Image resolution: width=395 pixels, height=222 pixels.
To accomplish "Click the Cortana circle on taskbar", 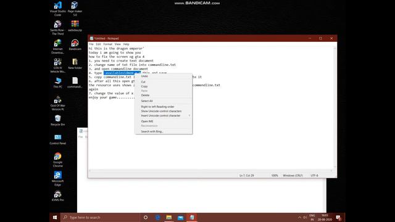I will [146, 217].
